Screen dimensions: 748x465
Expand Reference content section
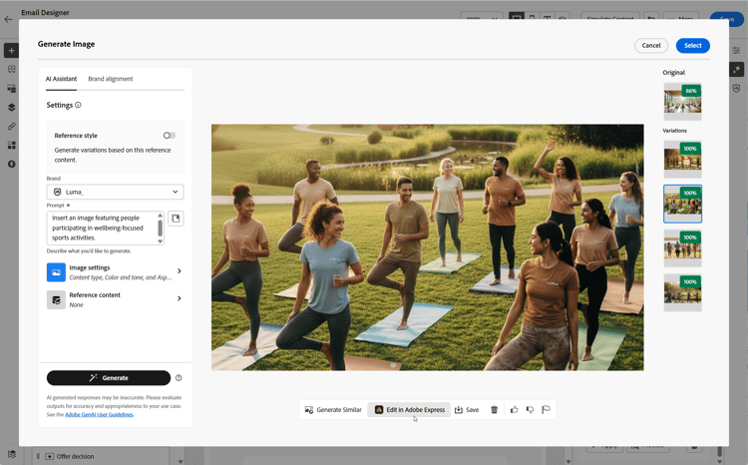(115, 299)
